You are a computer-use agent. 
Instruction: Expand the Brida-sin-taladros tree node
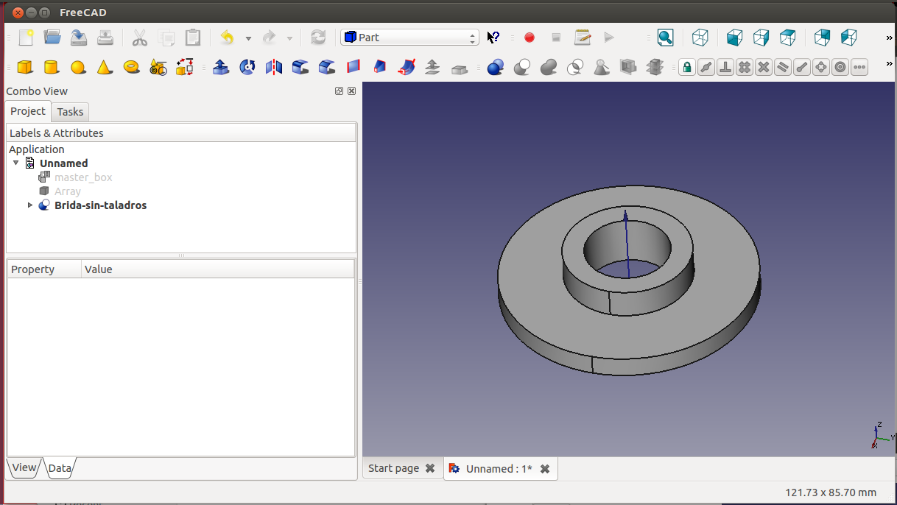(x=30, y=205)
